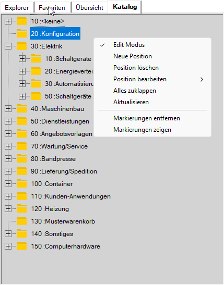Click the 70 :Wartung/Service folder icon
This screenshot has height=285, width=224.
22,146
